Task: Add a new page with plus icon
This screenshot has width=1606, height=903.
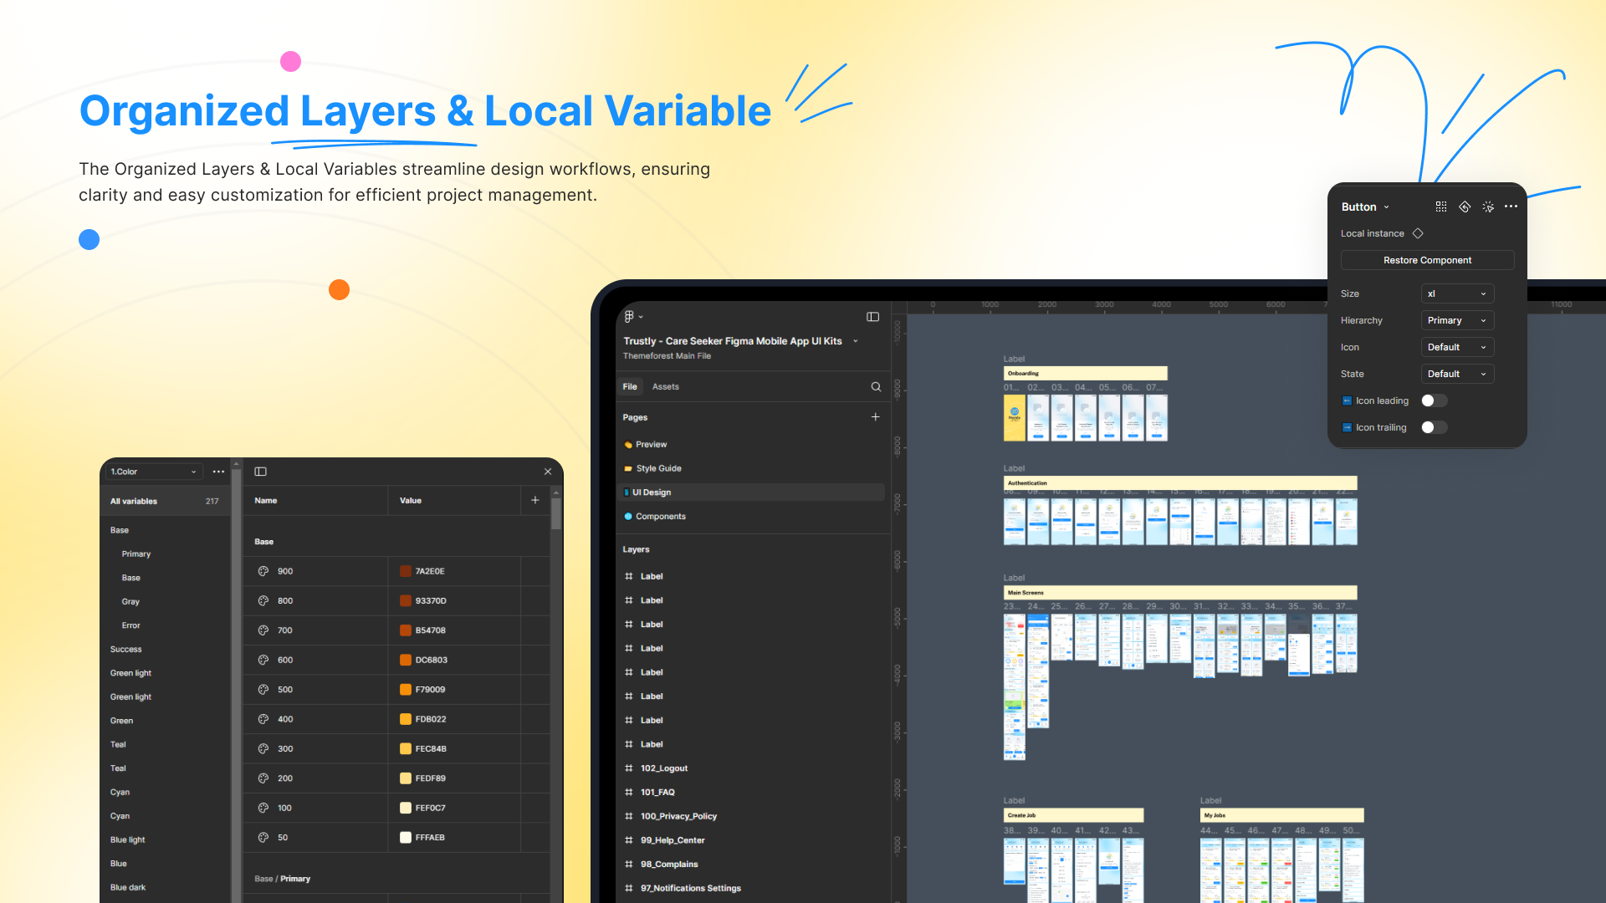Action: click(875, 416)
